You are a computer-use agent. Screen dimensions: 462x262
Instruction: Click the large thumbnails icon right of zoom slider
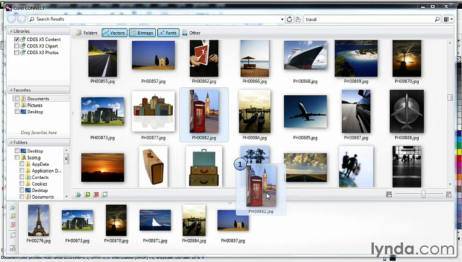coord(449,195)
